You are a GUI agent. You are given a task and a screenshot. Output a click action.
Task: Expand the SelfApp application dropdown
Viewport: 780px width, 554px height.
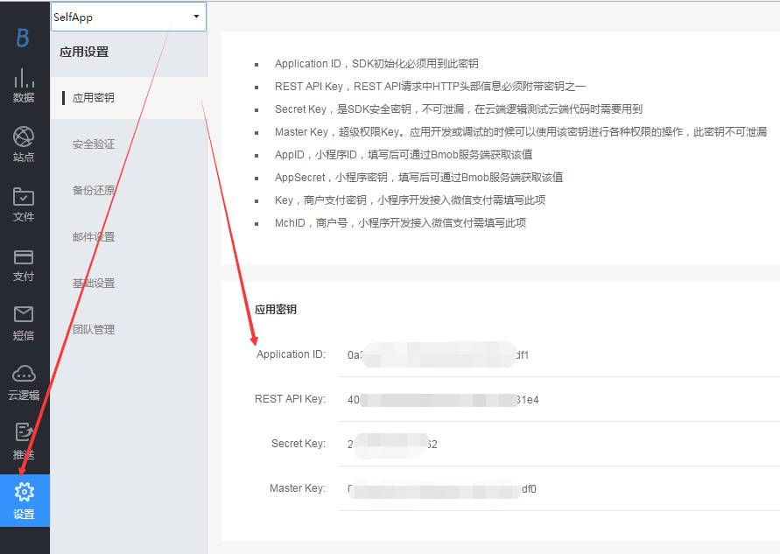pos(129,17)
